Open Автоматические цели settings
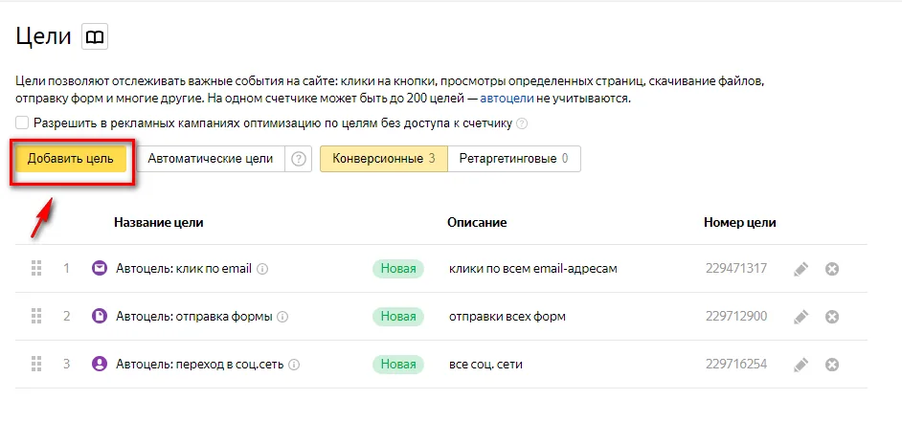Viewport: 902px width, 422px height. click(211, 159)
